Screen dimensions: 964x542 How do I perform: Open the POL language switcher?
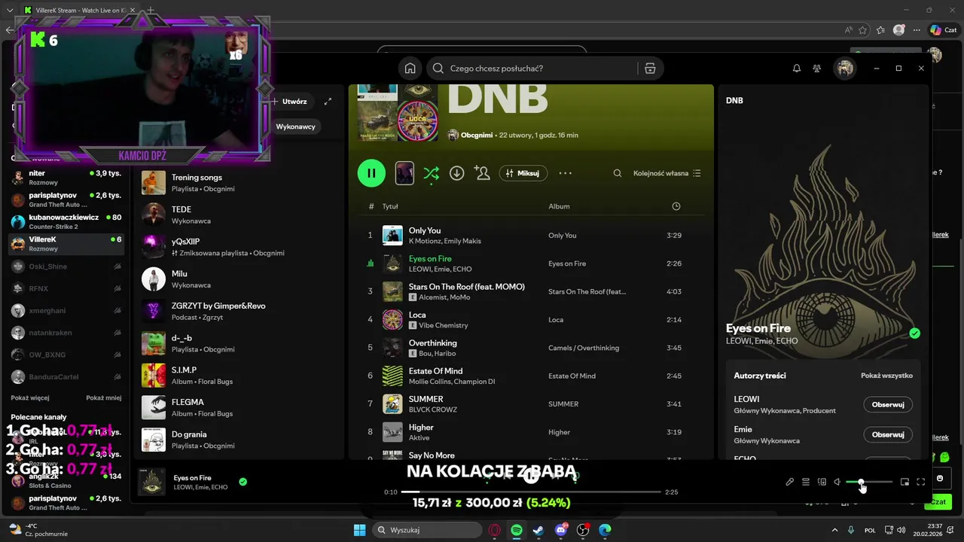point(870,530)
